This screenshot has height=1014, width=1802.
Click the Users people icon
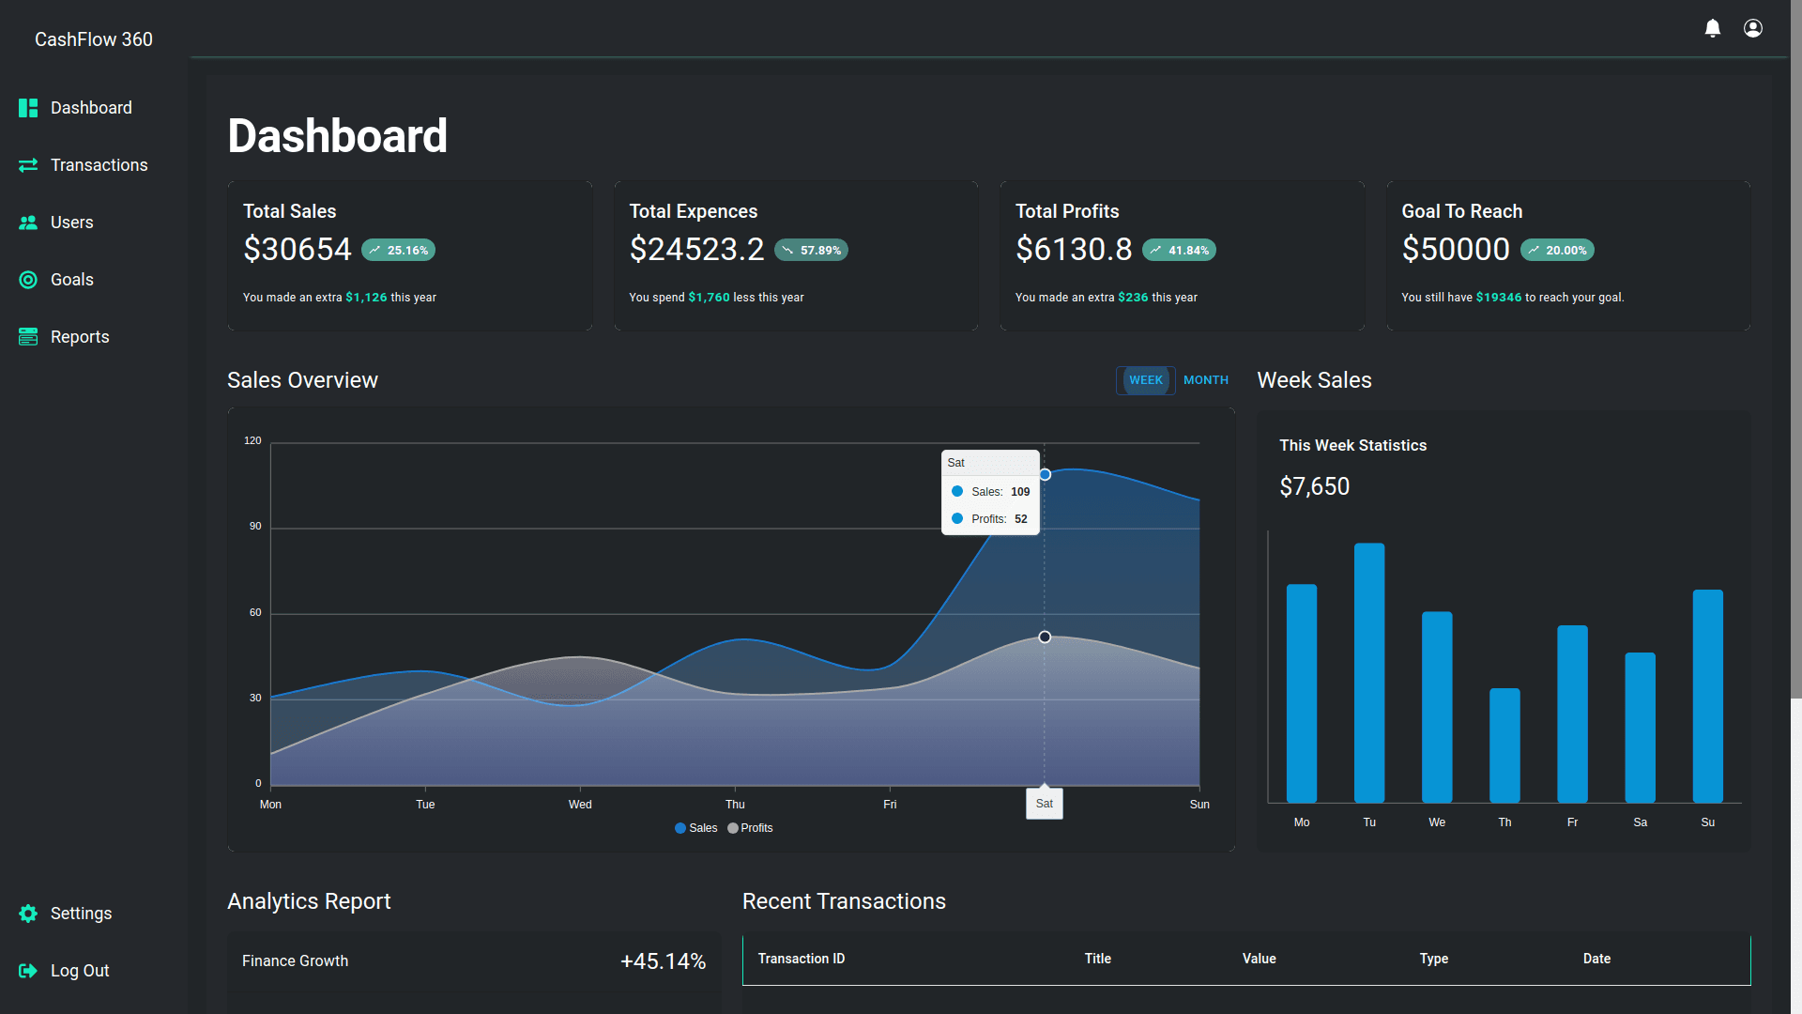click(28, 223)
